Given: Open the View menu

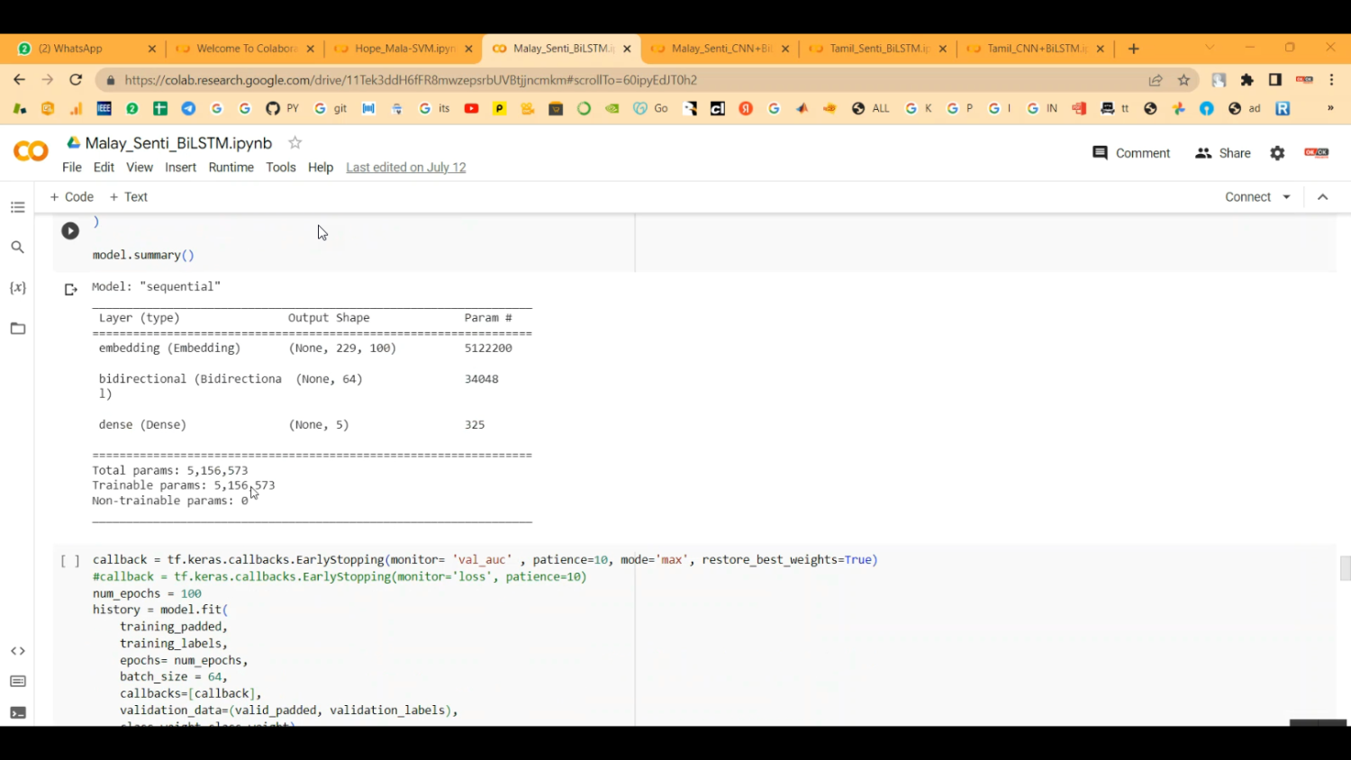Looking at the screenshot, I should coord(140,167).
